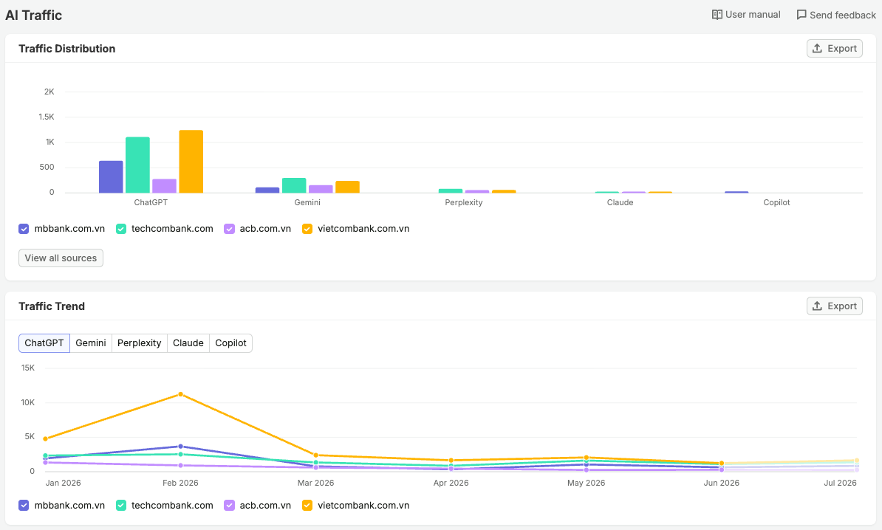Toggle vietcombank.com.vn in Traffic Trend legend
This screenshot has height=530, width=882.
tap(307, 505)
